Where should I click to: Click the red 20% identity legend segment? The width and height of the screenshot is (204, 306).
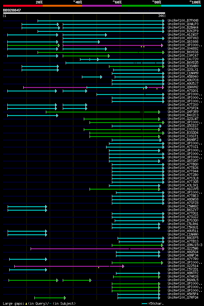click(23, 6)
